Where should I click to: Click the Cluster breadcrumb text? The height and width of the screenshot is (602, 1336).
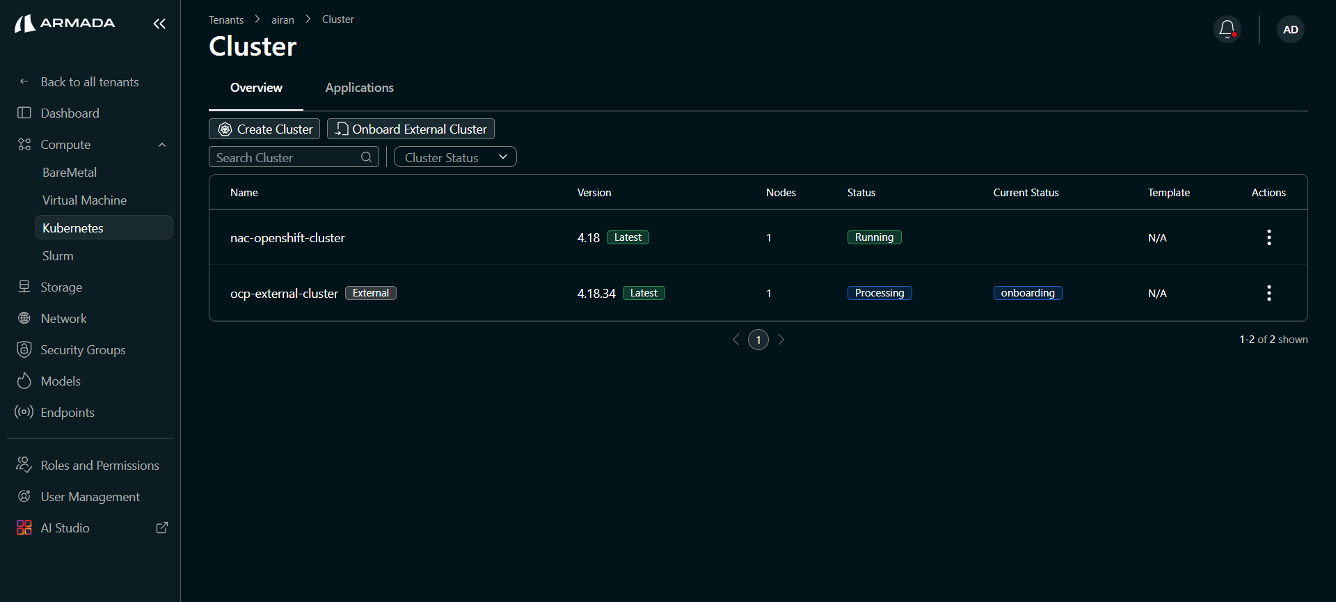click(338, 19)
